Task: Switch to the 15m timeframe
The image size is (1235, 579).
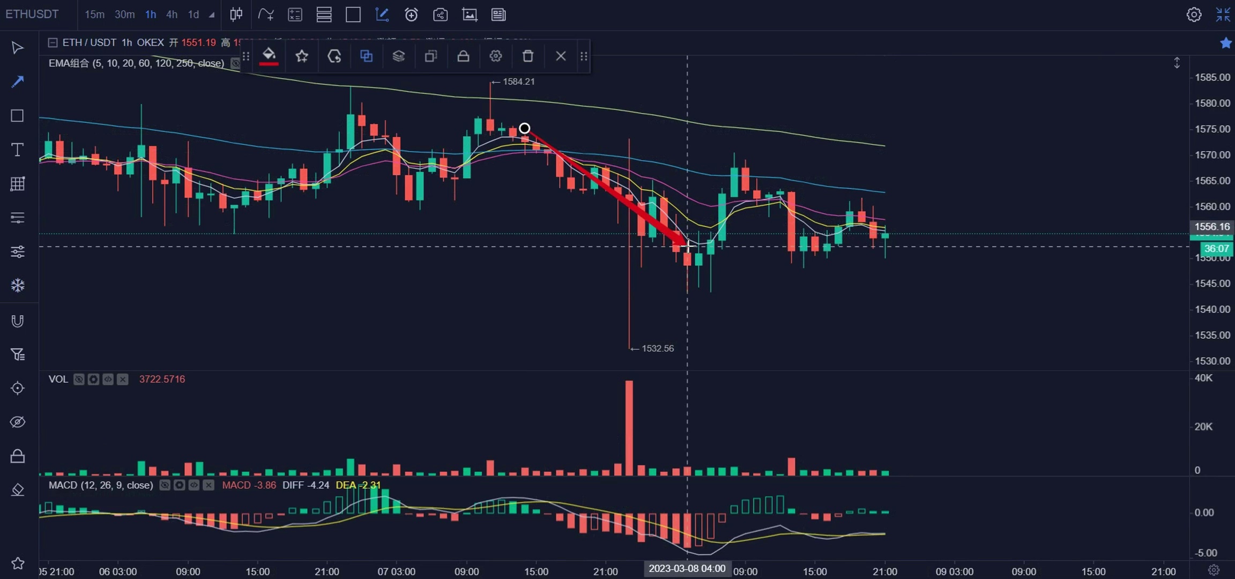Action: click(x=94, y=14)
